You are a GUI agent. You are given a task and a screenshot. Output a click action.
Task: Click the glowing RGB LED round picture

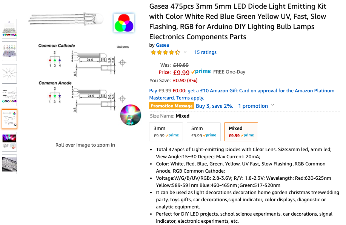[131, 115]
